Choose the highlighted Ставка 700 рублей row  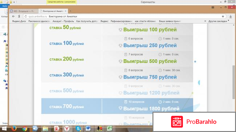(117, 106)
